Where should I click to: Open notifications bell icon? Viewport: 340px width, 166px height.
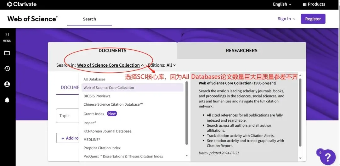coord(7,100)
